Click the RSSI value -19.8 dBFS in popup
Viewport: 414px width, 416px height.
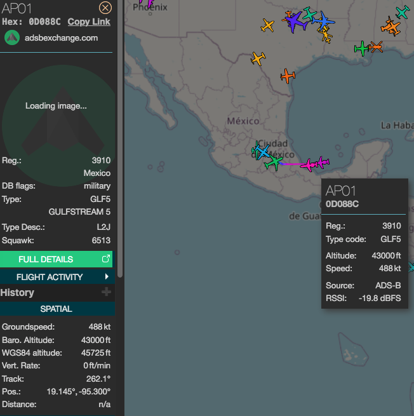point(380,299)
